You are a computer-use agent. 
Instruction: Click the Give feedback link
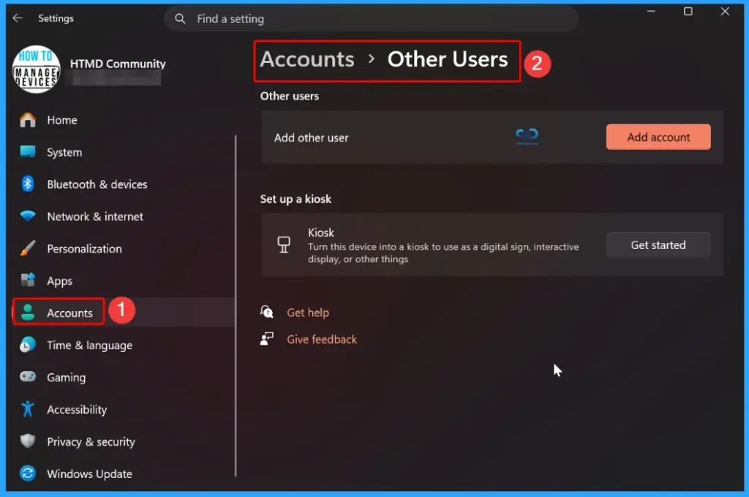322,339
